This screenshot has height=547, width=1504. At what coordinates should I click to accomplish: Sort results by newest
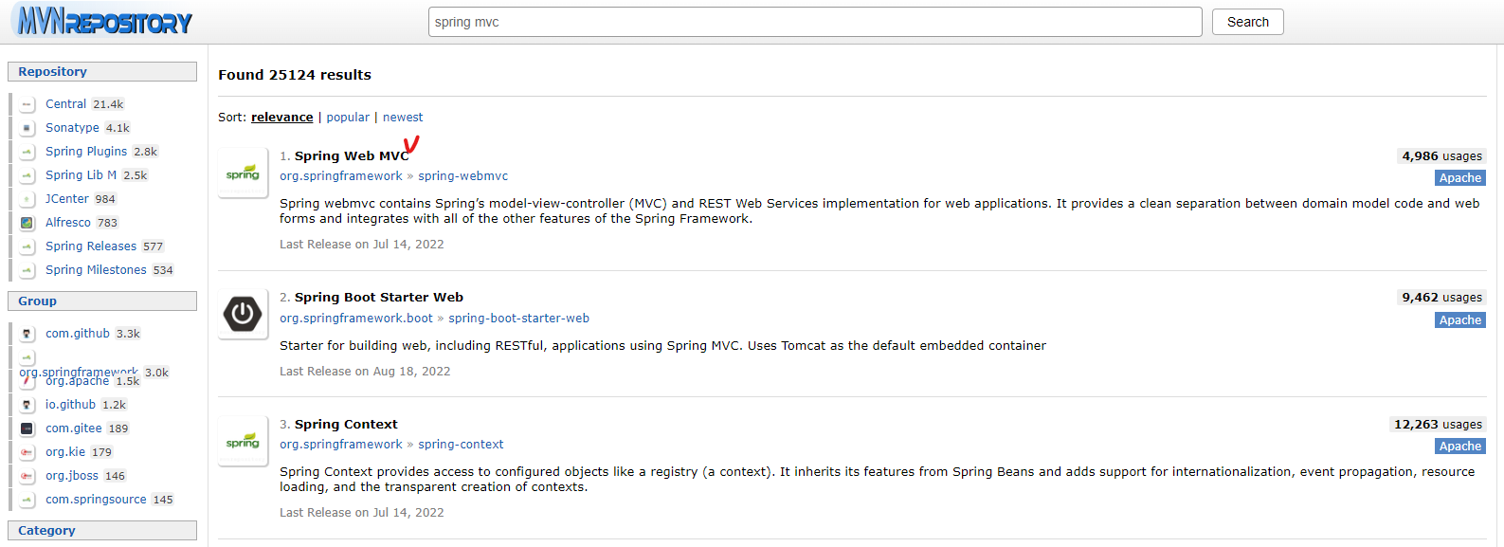(403, 118)
